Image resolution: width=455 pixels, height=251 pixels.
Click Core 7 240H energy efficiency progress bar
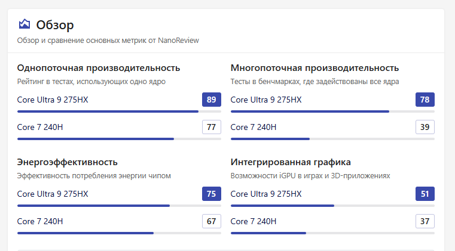pyautogui.click(x=119, y=233)
